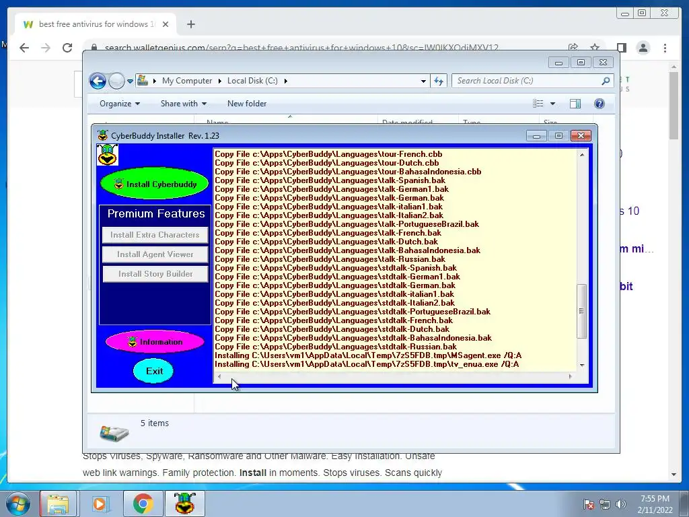Open Chrome three-dot menu
689x517 pixels.
[x=665, y=48]
